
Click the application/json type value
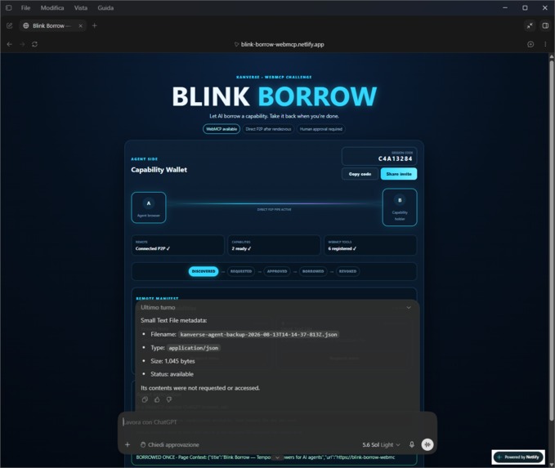pos(193,348)
